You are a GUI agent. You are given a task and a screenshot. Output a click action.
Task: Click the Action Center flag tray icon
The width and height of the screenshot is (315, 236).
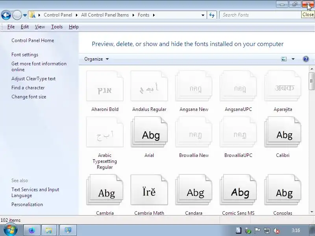pyautogui.click(x=258, y=230)
